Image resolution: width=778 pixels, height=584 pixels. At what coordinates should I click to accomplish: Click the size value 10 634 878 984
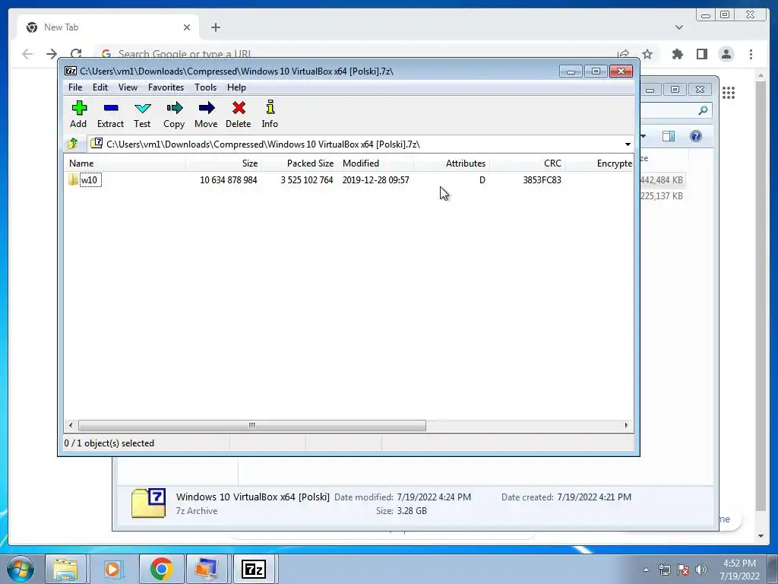coord(228,179)
